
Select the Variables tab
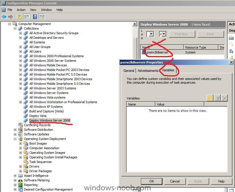point(168,70)
